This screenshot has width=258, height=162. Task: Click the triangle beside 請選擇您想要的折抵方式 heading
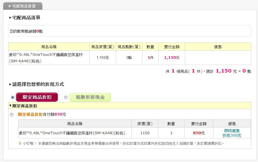point(10,85)
